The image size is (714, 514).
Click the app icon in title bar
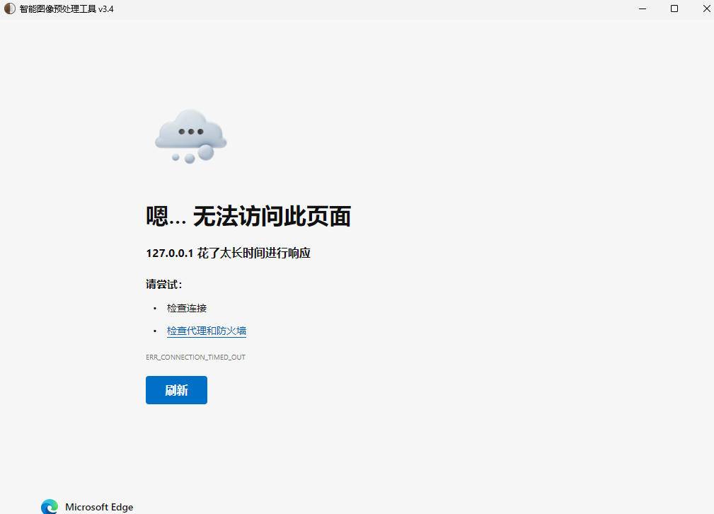[x=10, y=8]
